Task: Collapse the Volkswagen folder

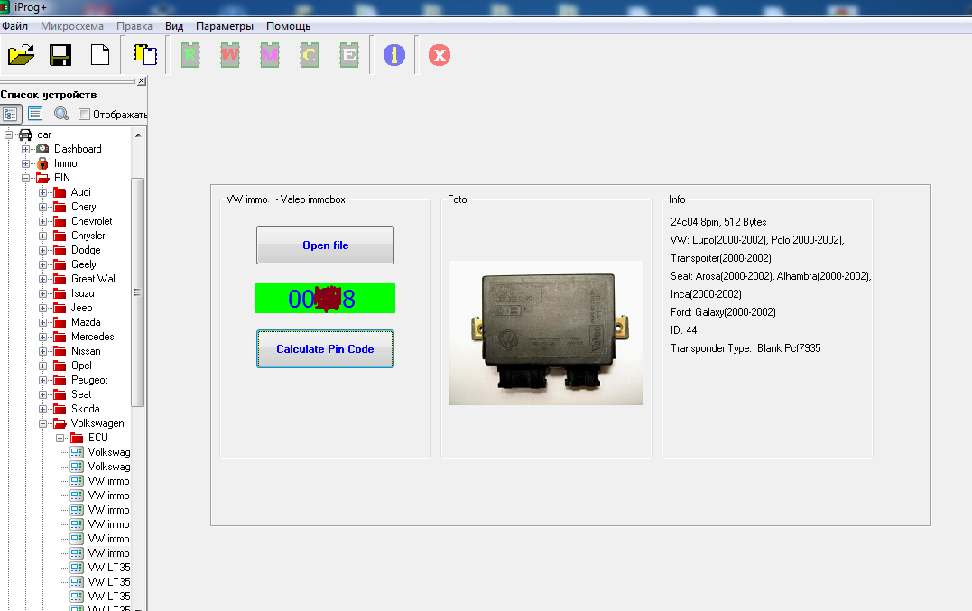Action: [42, 423]
